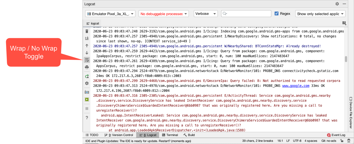Click the up arrow stack trace icon

coord(87,46)
